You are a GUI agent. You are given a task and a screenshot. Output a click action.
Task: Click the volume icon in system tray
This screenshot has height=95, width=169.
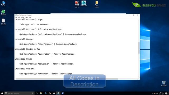click(157, 93)
